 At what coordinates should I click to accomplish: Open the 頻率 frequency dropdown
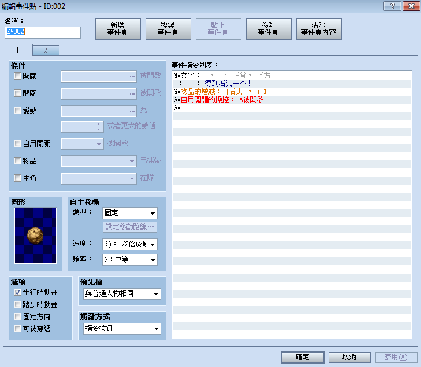point(130,260)
